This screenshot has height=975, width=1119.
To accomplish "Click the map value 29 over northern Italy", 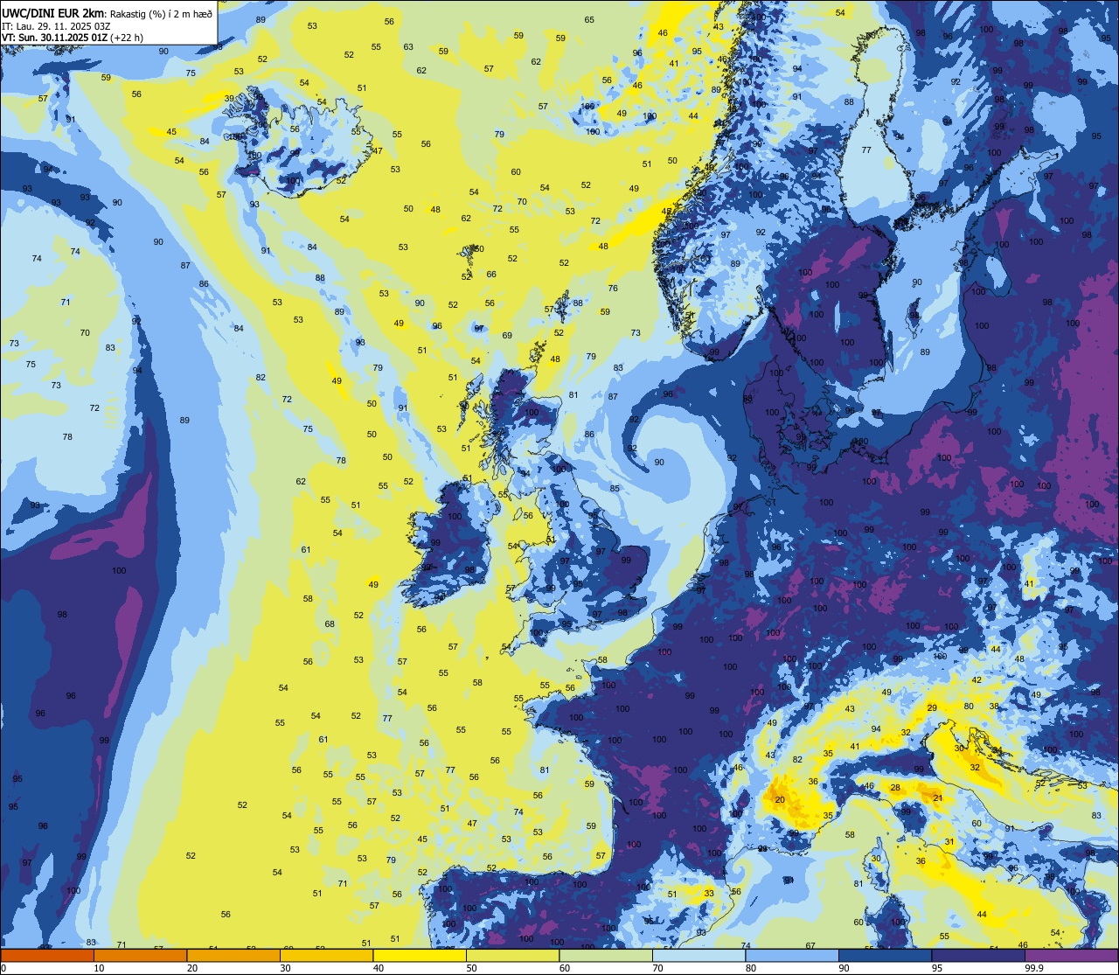I will pyautogui.click(x=932, y=707).
